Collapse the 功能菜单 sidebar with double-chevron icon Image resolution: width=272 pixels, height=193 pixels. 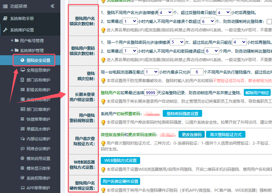tap(52, 6)
